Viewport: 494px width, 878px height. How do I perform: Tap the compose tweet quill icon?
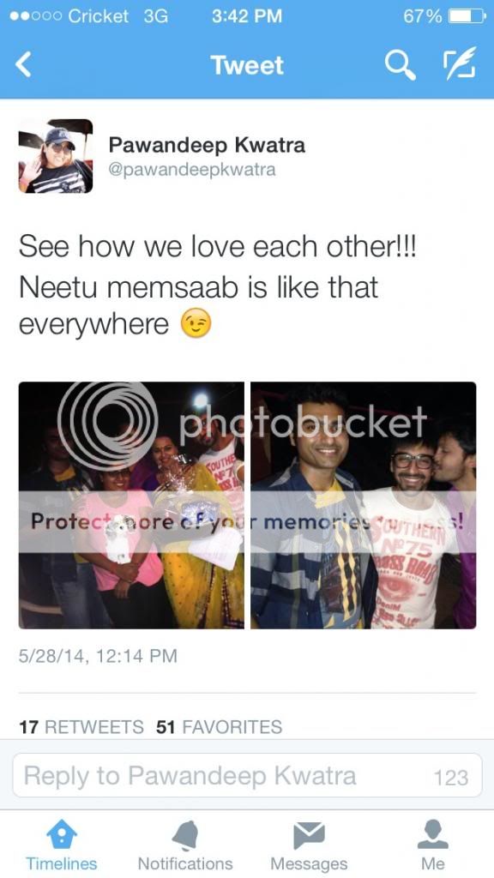(460, 63)
